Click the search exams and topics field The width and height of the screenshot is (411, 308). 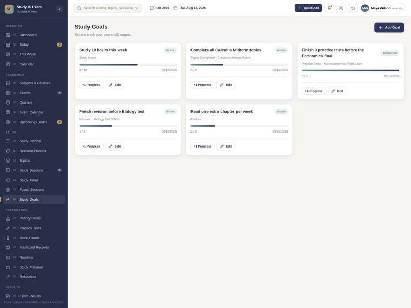pos(108,8)
